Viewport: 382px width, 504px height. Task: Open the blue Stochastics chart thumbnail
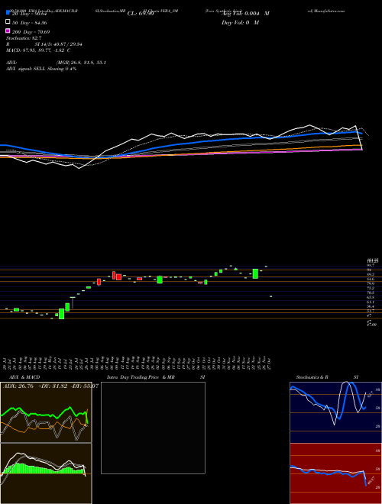tap(335, 412)
